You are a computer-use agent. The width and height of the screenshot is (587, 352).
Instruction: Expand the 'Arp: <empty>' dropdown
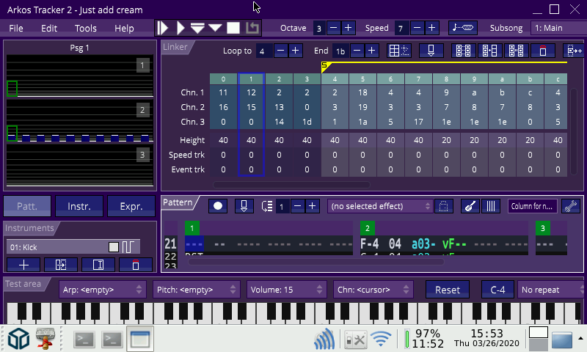click(x=101, y=290)
